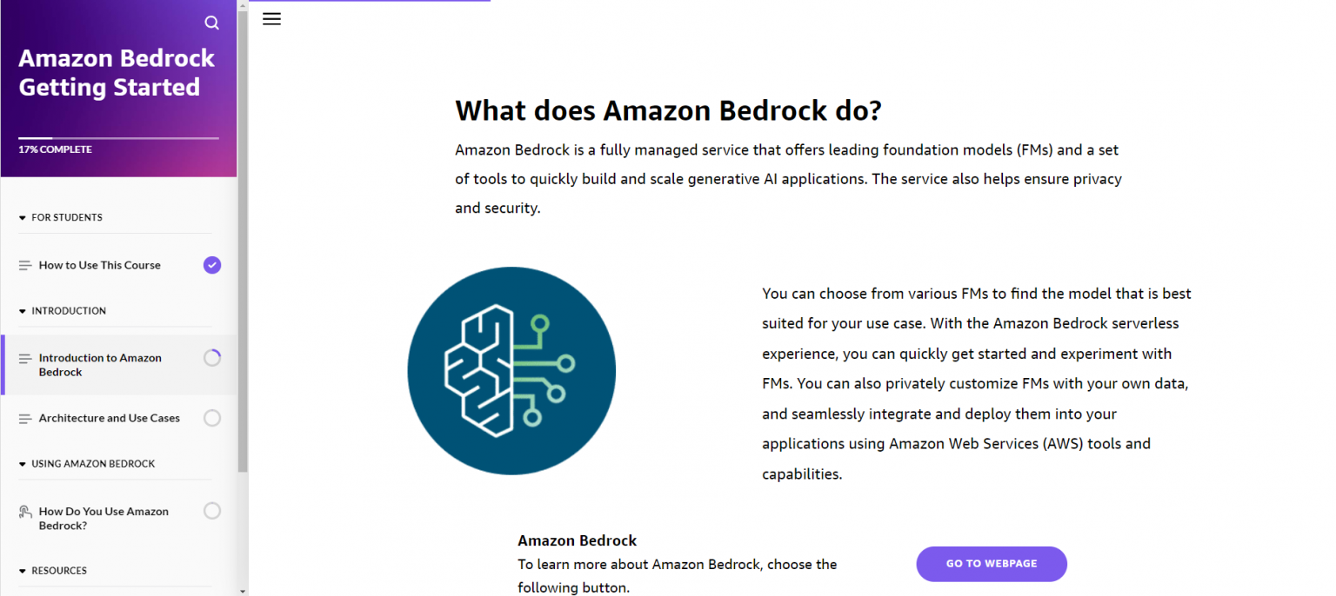The image size is (1336, 596).
Task: Click the empty completion circle for Architecture and Use Cases
Action: 211,418
